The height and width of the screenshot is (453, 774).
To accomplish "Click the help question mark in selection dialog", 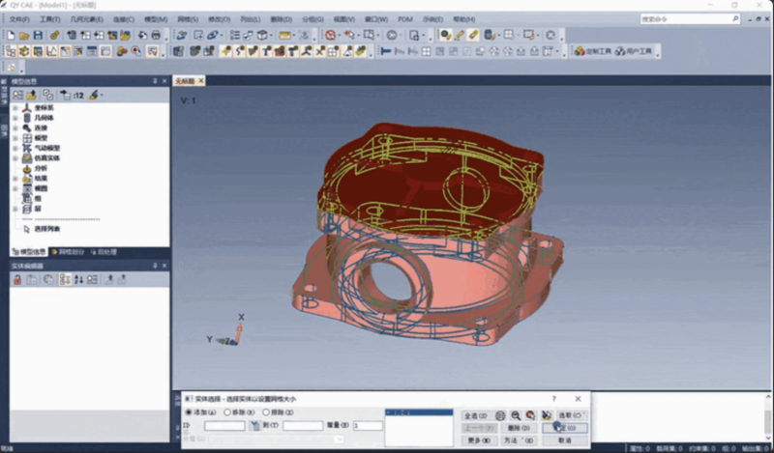I will pyautogui.click(x=553, y=398).
